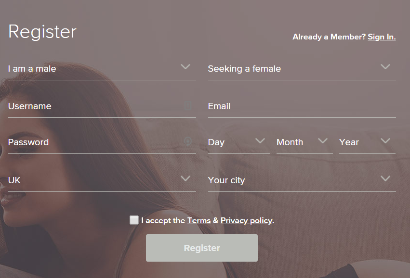This screenshot has height=278, width=410.
Task: Focus the Email input field
Action: [302, 106]
